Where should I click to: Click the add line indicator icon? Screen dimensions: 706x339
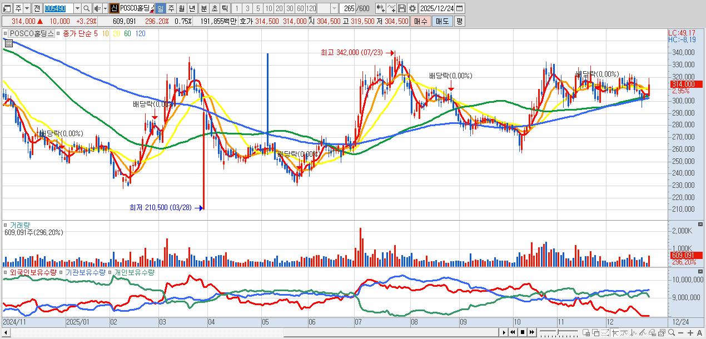pyautogui.click(x=391, y=8)
